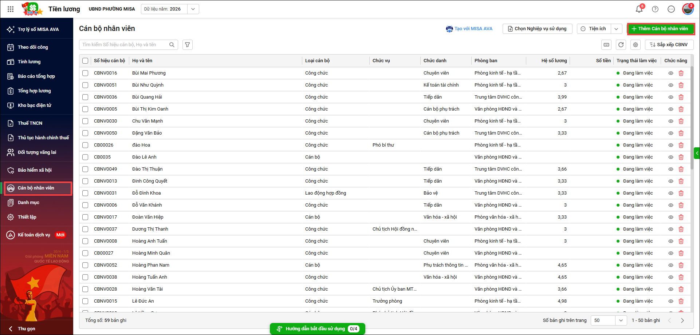This screenshot has height=335, width=700.
Task: Delete employee Bùi Mai Phương
Action: [x=681, y=73]
